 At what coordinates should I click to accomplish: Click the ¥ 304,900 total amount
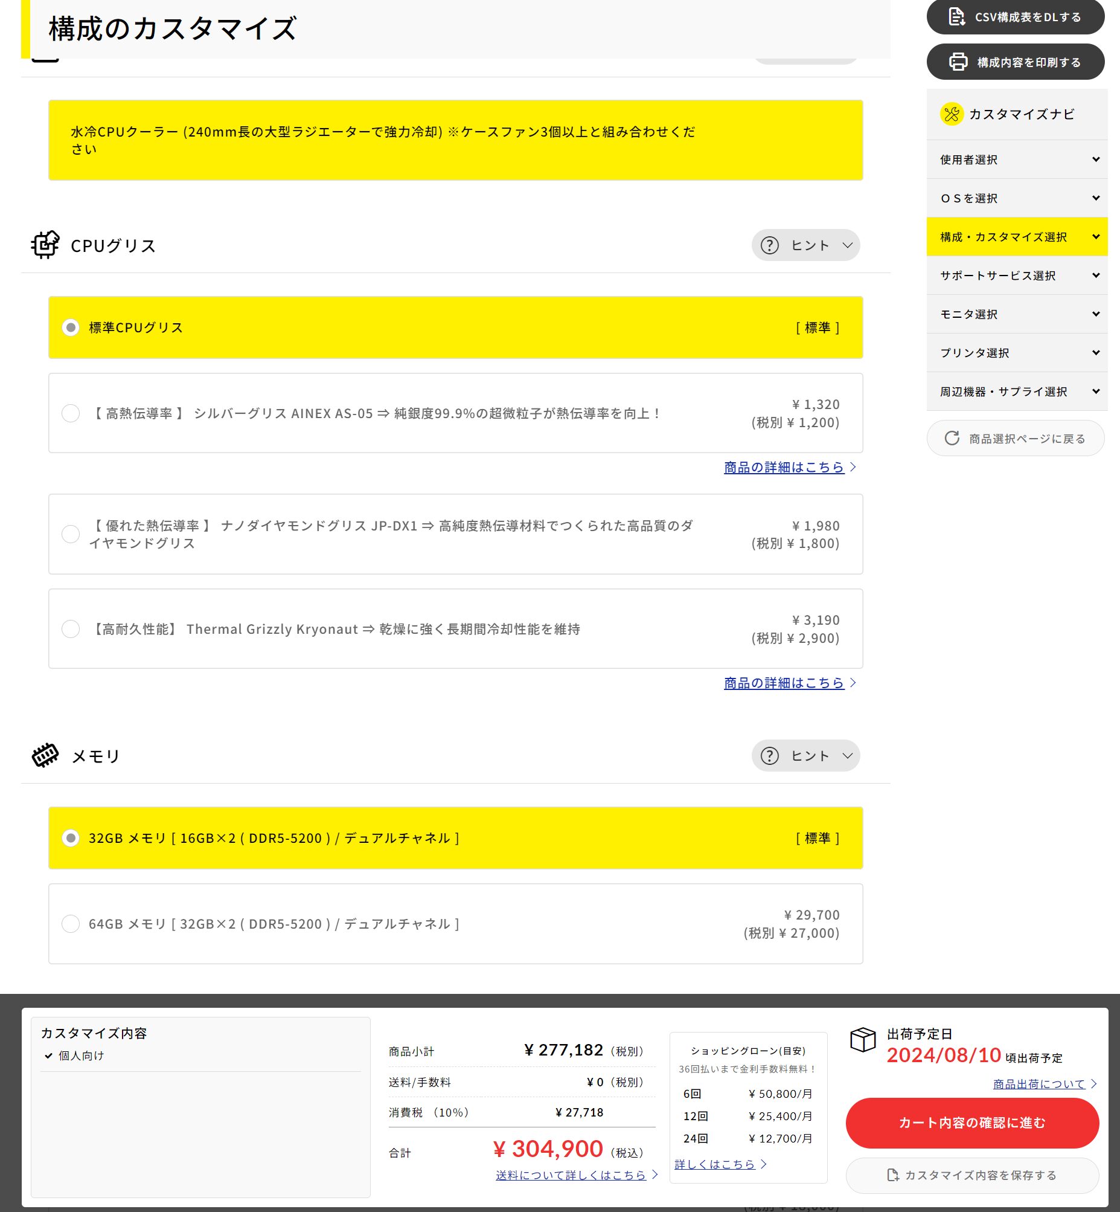click(x=548, y=1149)
